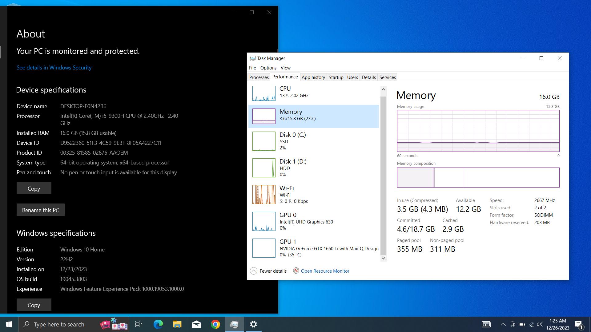This screenshot has height=332, width=591.
Task: Click the Resource Monitor icon
Action: pos(296,271)
